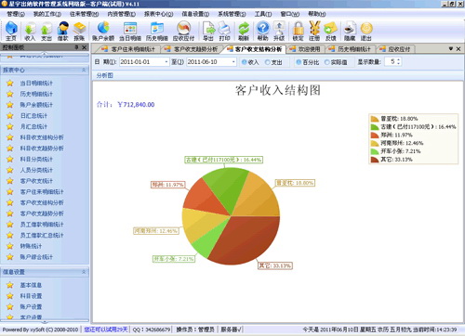Click the 锁定 lock icon
This screenshot has width=465, height=336.
(299, 31)
